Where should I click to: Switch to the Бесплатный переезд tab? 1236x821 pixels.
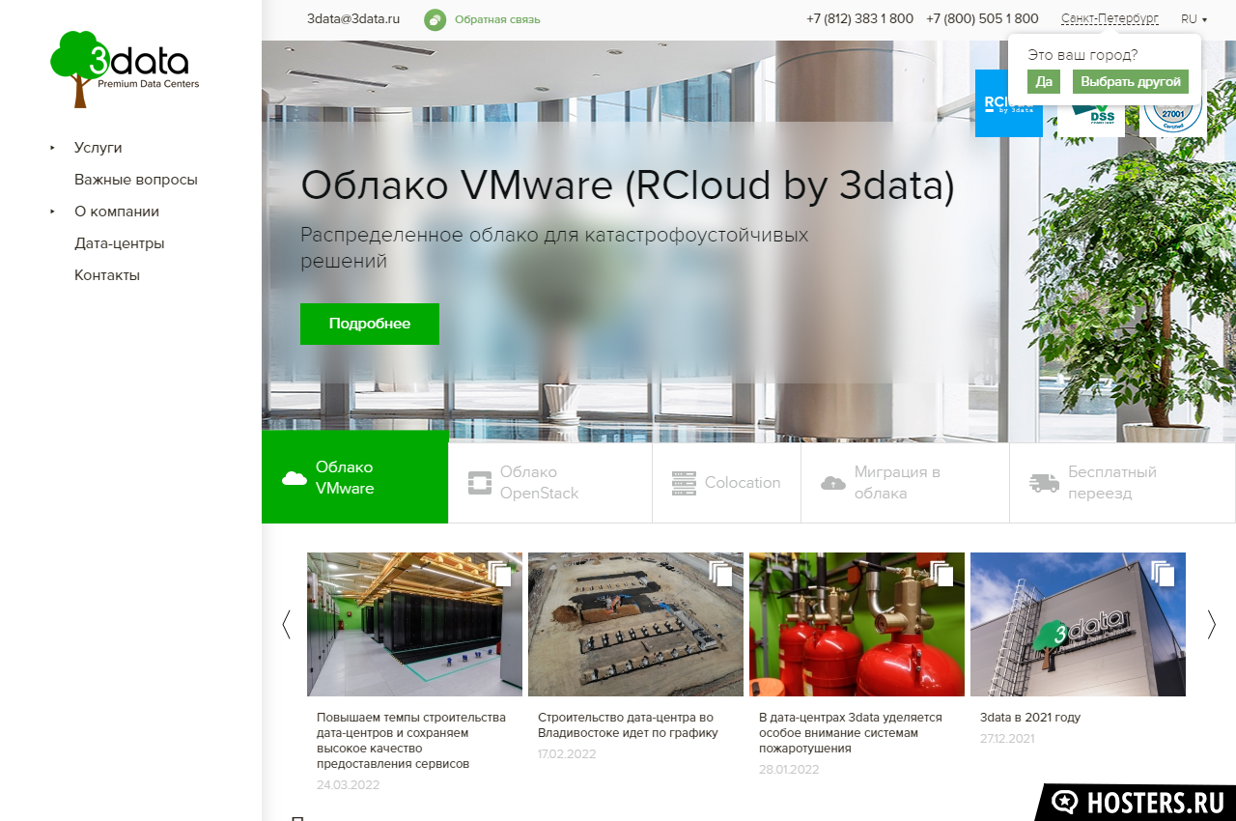[1123, 483]
